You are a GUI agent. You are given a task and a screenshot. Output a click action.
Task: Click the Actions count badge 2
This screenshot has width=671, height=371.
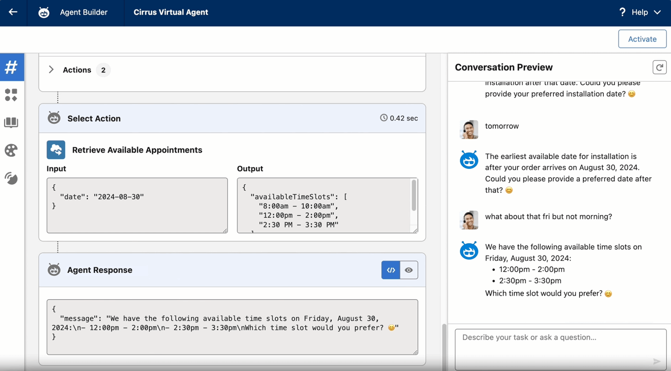tap(103, 70)
